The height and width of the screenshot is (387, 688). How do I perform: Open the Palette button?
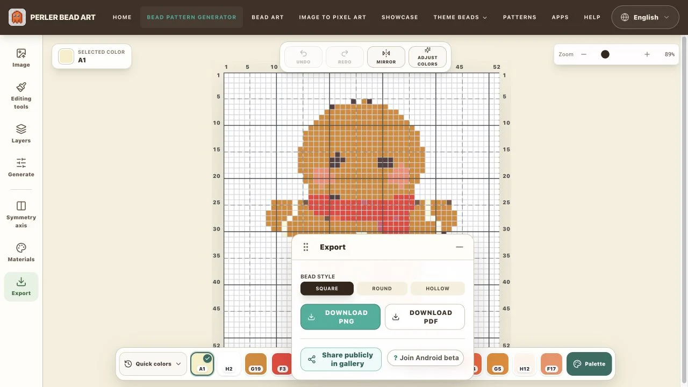click(589, 364)
